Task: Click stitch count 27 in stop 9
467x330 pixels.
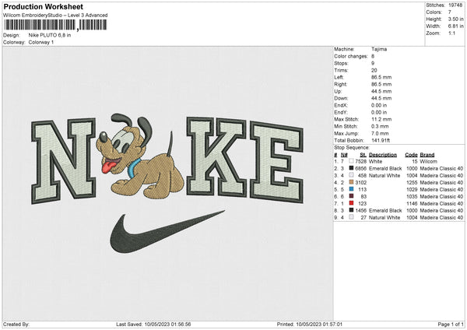Action: [x=363, y=217]
